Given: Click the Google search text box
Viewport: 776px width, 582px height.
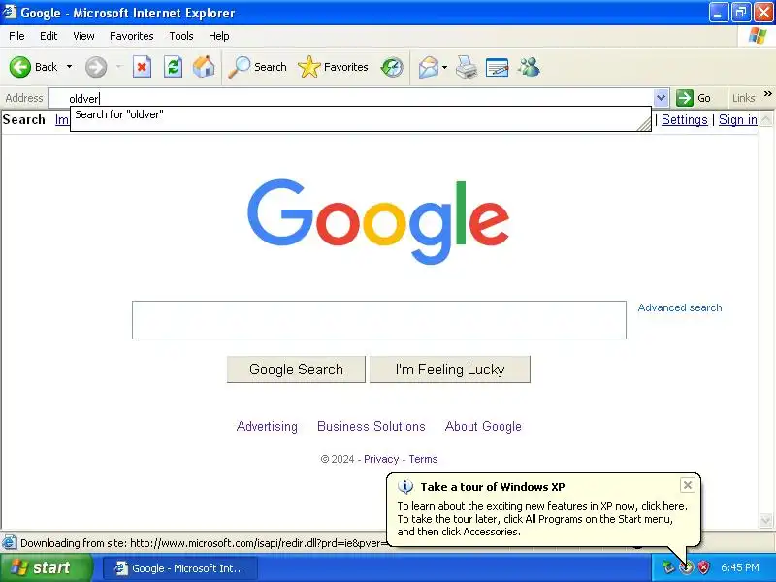Looking at the screenshot, I should pyautogui.click(x=379, y=320).
